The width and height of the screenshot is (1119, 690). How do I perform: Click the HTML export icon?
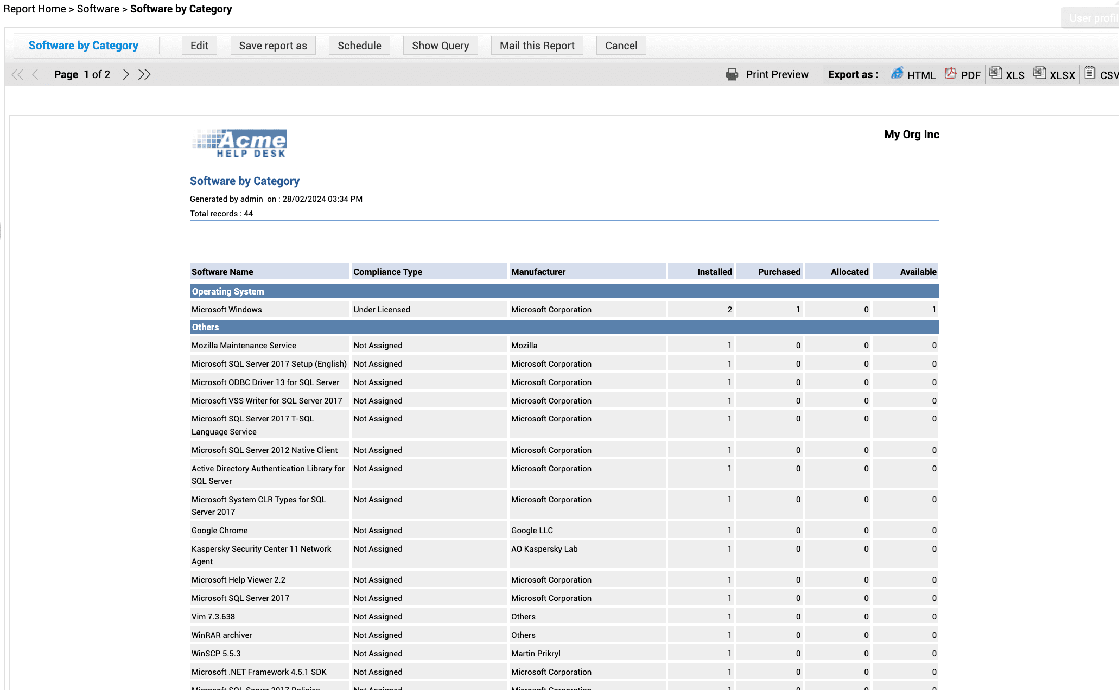(897, 73)
